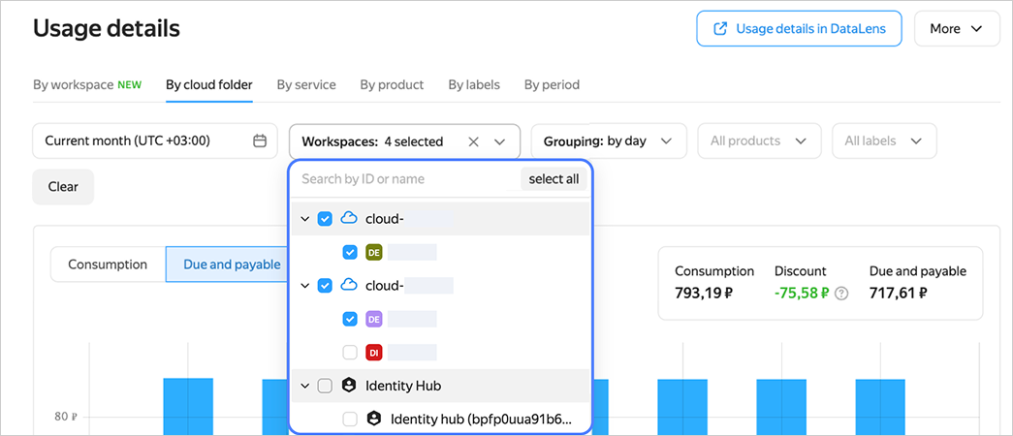Click select all in workspace list

pos(554,179)
